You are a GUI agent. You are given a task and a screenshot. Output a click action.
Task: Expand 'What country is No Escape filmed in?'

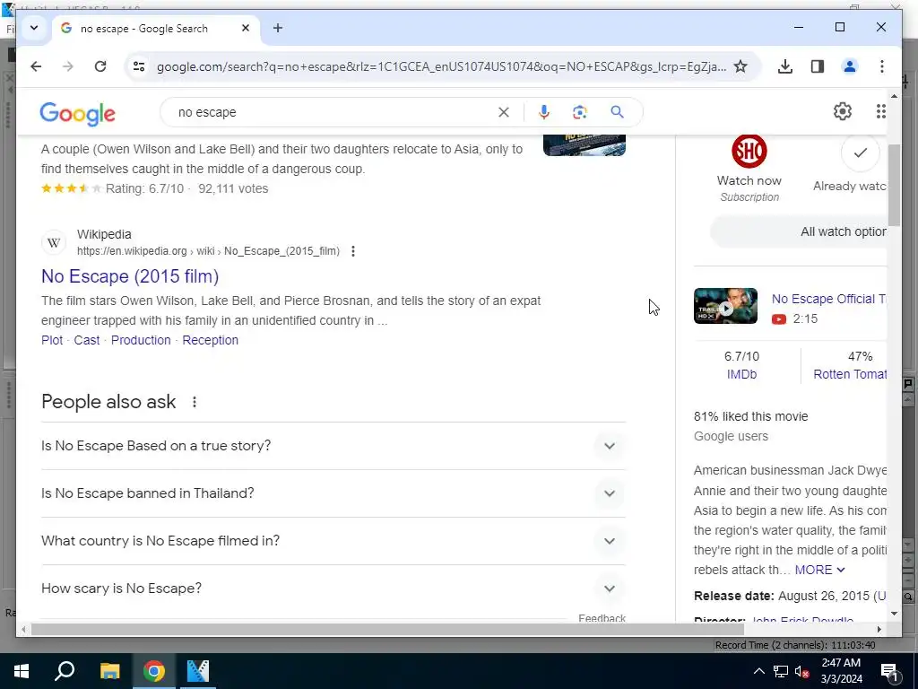pyautogui.click(x=333, y=541)
